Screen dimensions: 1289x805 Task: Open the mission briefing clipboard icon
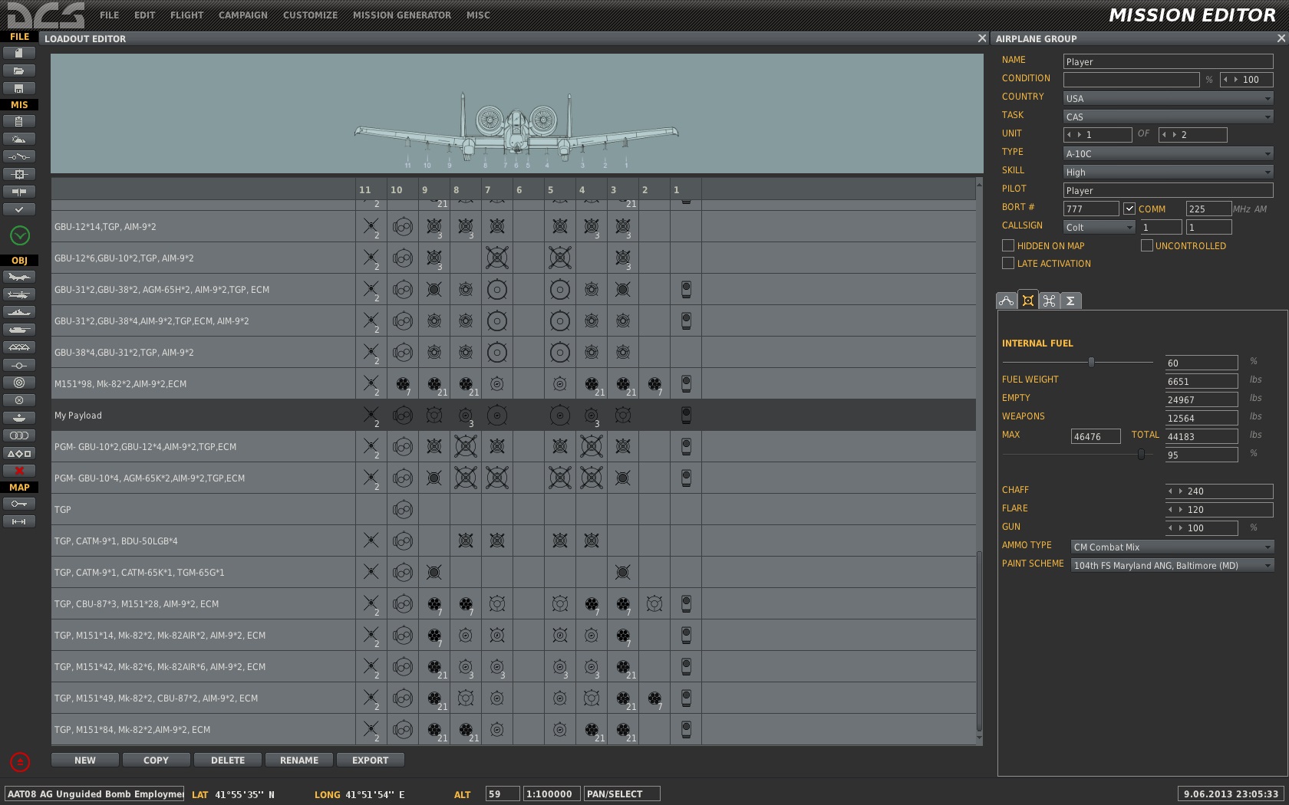coord(19,121)
